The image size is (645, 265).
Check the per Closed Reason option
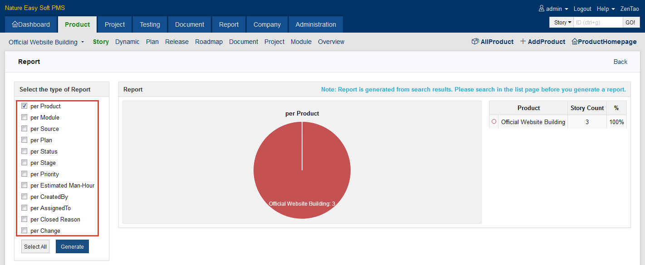click(24, 219)
